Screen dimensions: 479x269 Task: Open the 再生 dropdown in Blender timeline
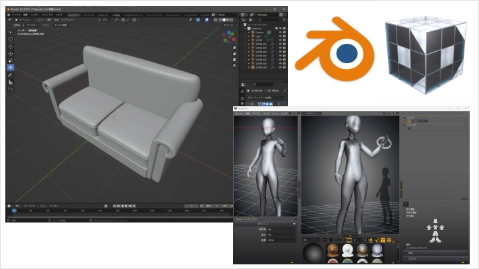[19, 206]
